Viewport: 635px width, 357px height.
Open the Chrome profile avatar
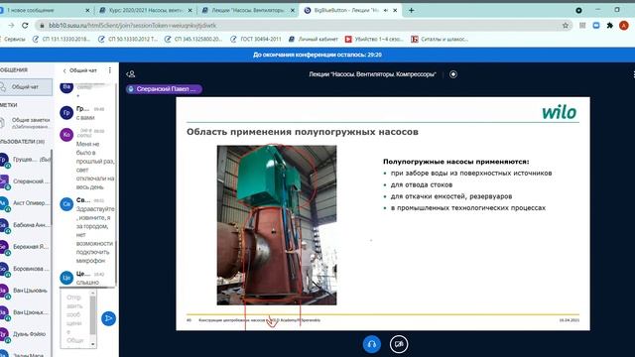(624, 26)
